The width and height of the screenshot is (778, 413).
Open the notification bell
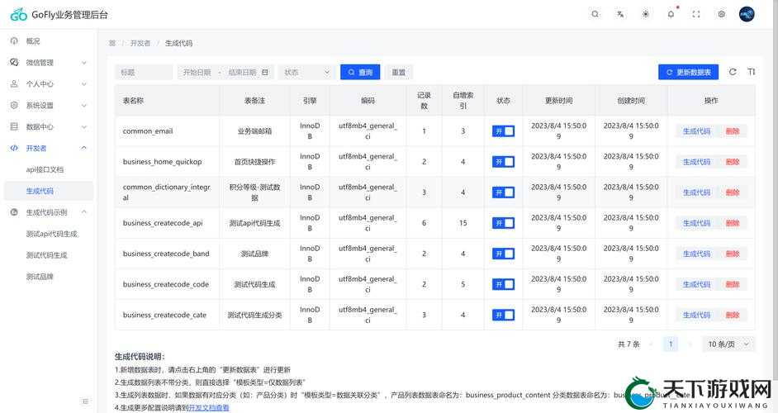[x=671, y=14]
